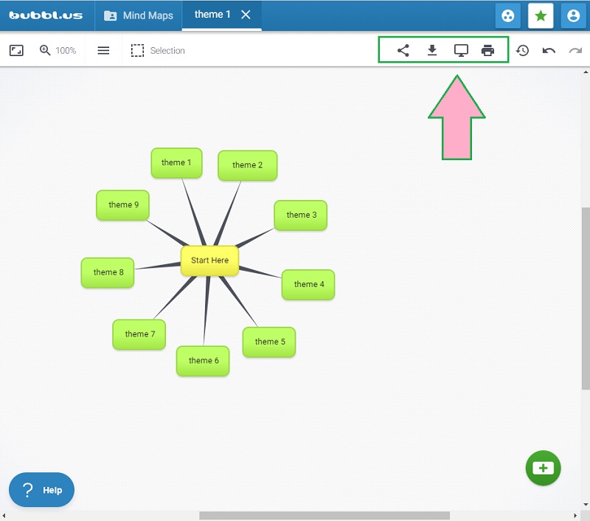
Task: Open the Mind Maps tab
Action: (139, 15)
